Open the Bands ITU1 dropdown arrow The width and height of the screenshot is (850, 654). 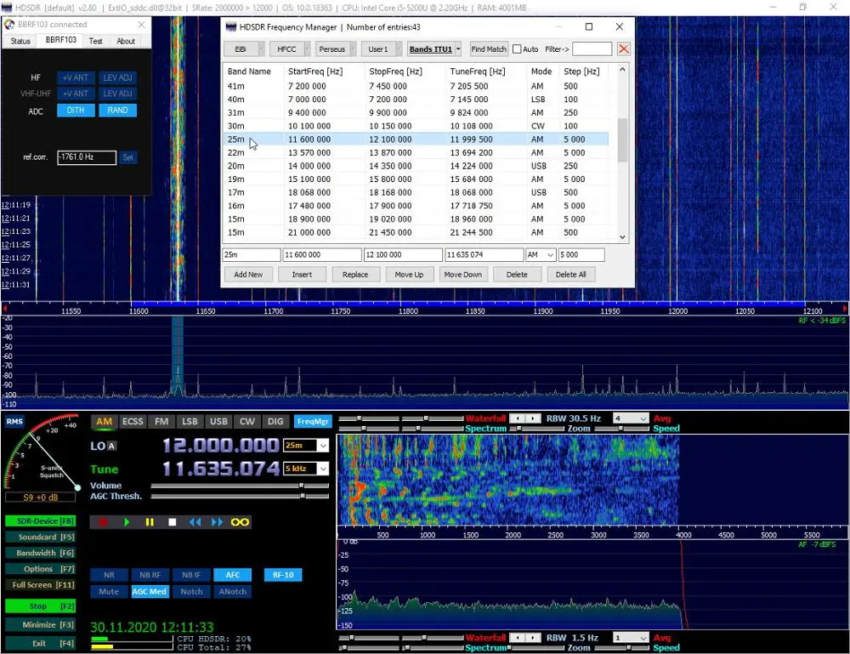(x=458, y=49)
